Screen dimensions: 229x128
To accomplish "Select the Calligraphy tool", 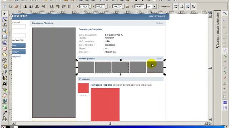I will pyautogui.click(x=5, y=78).
